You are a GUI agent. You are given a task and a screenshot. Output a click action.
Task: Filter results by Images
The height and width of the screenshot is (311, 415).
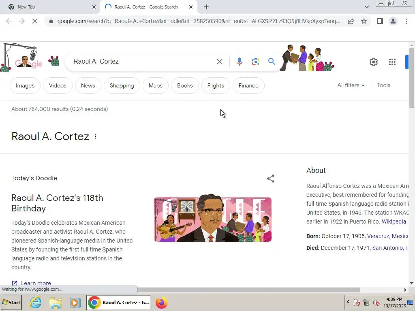point(25,85)
